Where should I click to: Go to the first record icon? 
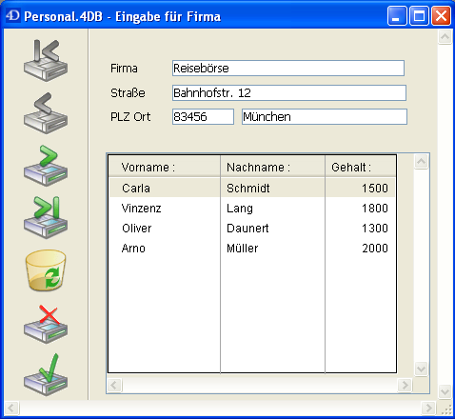coord(46,60)
